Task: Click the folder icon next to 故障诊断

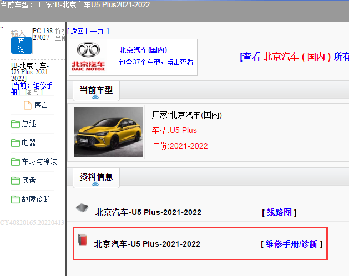Action: [x=16, y=200]
